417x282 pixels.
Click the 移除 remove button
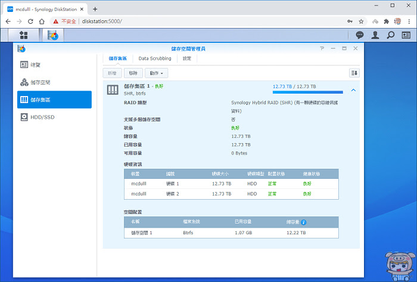[x=133, y=73]
